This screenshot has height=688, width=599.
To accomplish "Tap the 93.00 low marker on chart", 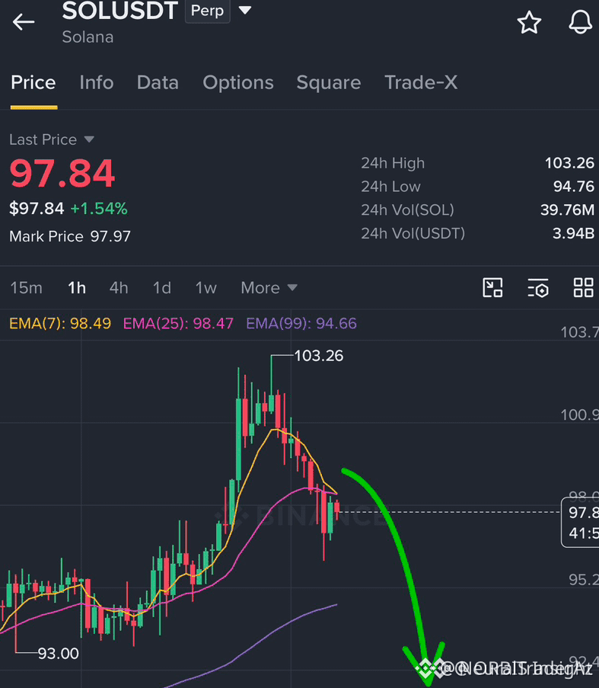I will 59,654.
